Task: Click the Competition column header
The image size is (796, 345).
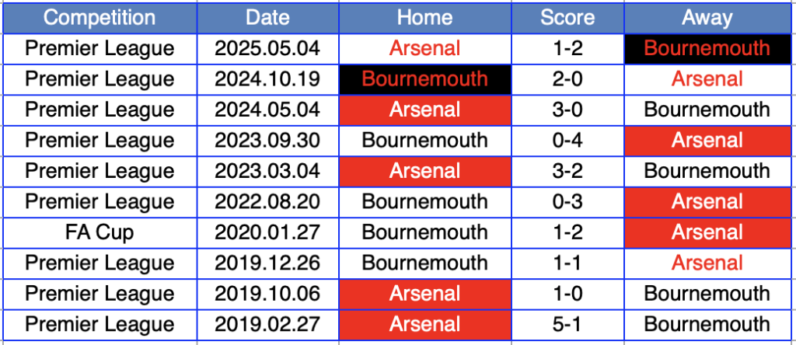Action: coord(99,18)
